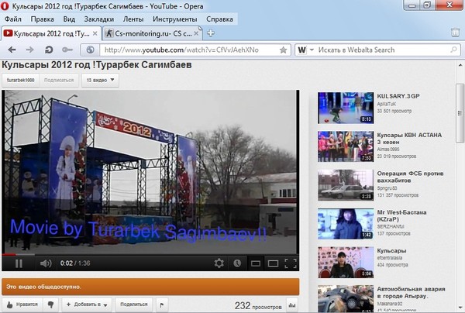The width and height of the screenshot is (465, 313).
Task: Like the video with Нравится button
Action: pos(22,305)
